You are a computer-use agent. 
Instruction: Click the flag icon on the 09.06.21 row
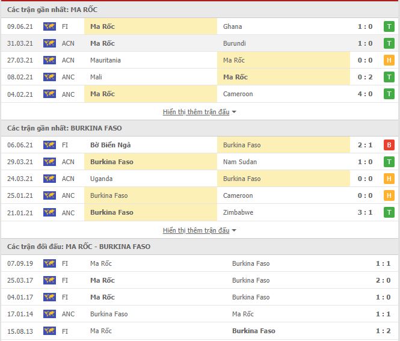49,26
